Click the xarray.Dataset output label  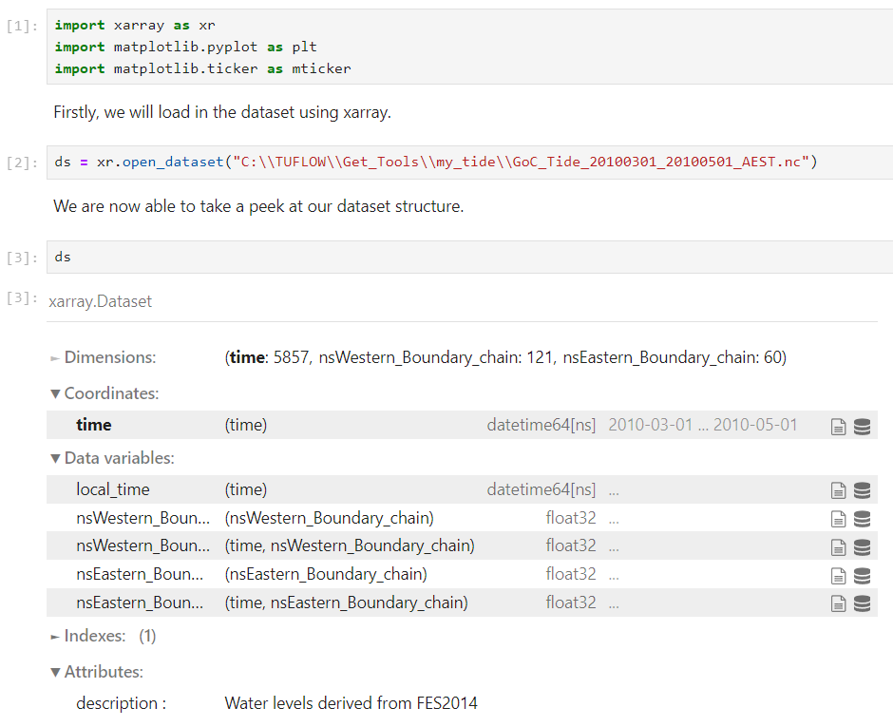point(100,300)
